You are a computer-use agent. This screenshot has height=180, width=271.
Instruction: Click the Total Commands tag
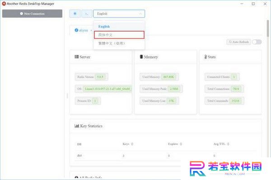pos(224,101)
